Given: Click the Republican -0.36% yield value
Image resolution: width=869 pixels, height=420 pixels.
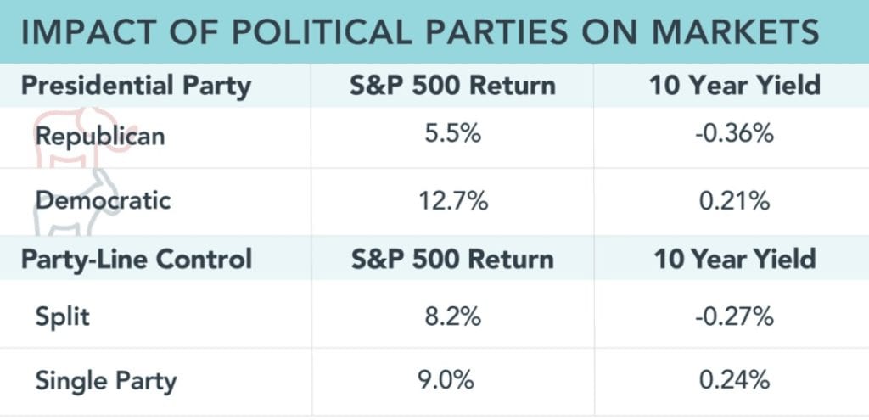Looking at the screenshot, I should tap(730, 135).
